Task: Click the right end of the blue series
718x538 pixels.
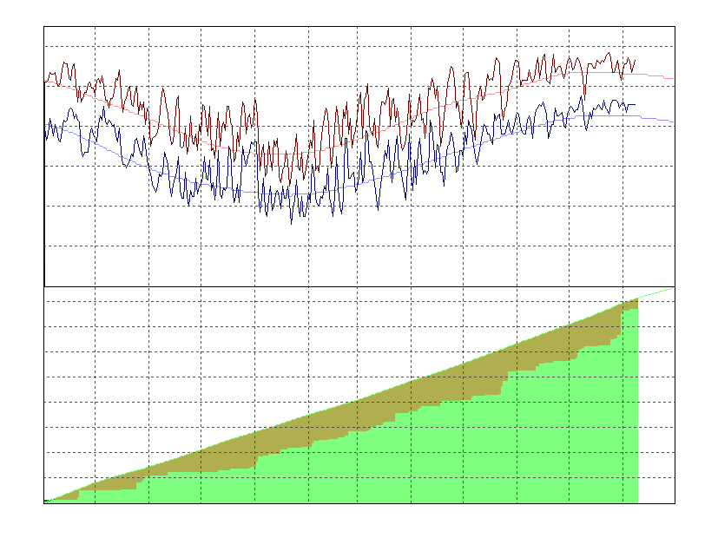Action: pyautogui.click(x=634, y=104)
